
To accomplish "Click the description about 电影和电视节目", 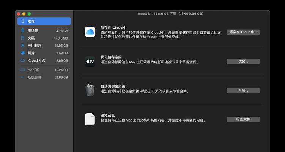I will coord(150,62).
